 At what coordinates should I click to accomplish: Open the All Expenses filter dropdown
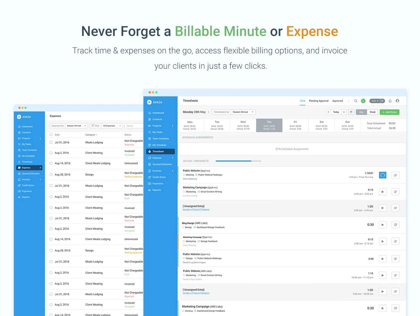112,126
